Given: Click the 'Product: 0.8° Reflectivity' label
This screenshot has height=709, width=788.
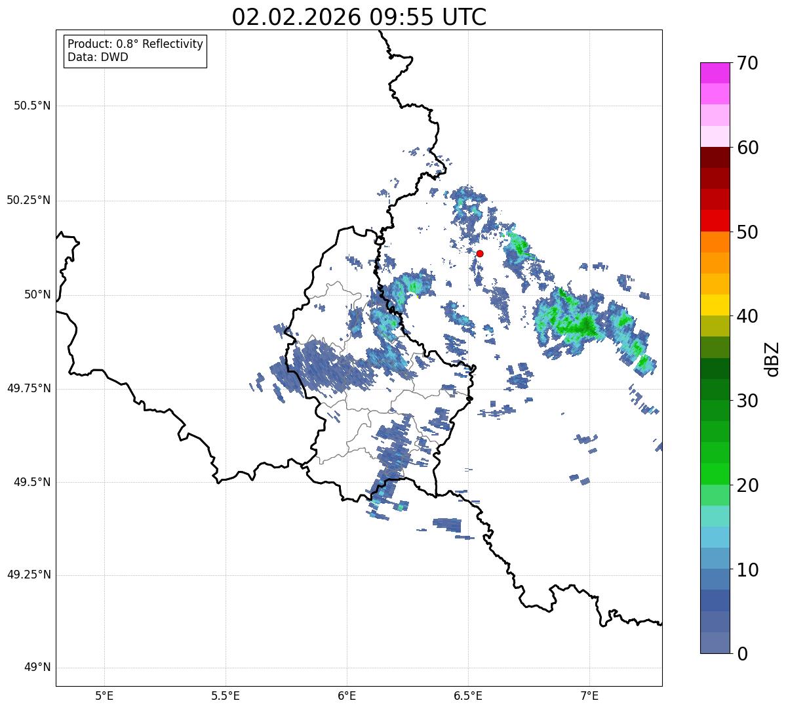Looking at the screenshot, I should [x=136, y=44].
